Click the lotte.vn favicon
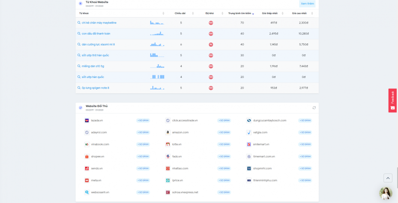 click(x=168, y=144)
